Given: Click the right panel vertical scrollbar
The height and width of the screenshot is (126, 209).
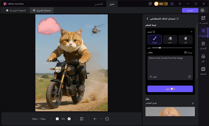Looking at the screenshot, I should (x=197, y=52).
